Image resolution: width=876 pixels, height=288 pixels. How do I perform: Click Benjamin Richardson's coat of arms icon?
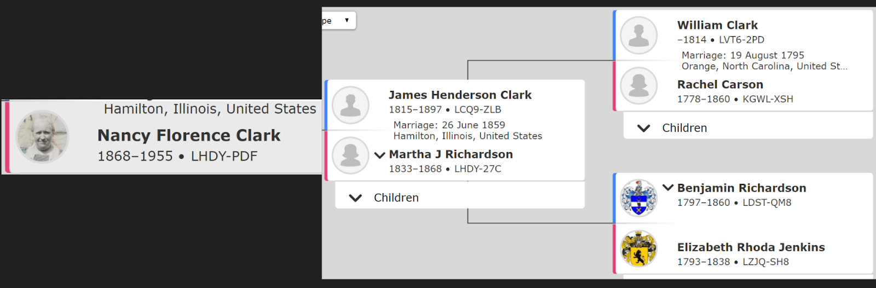click(x=638, y=198)
